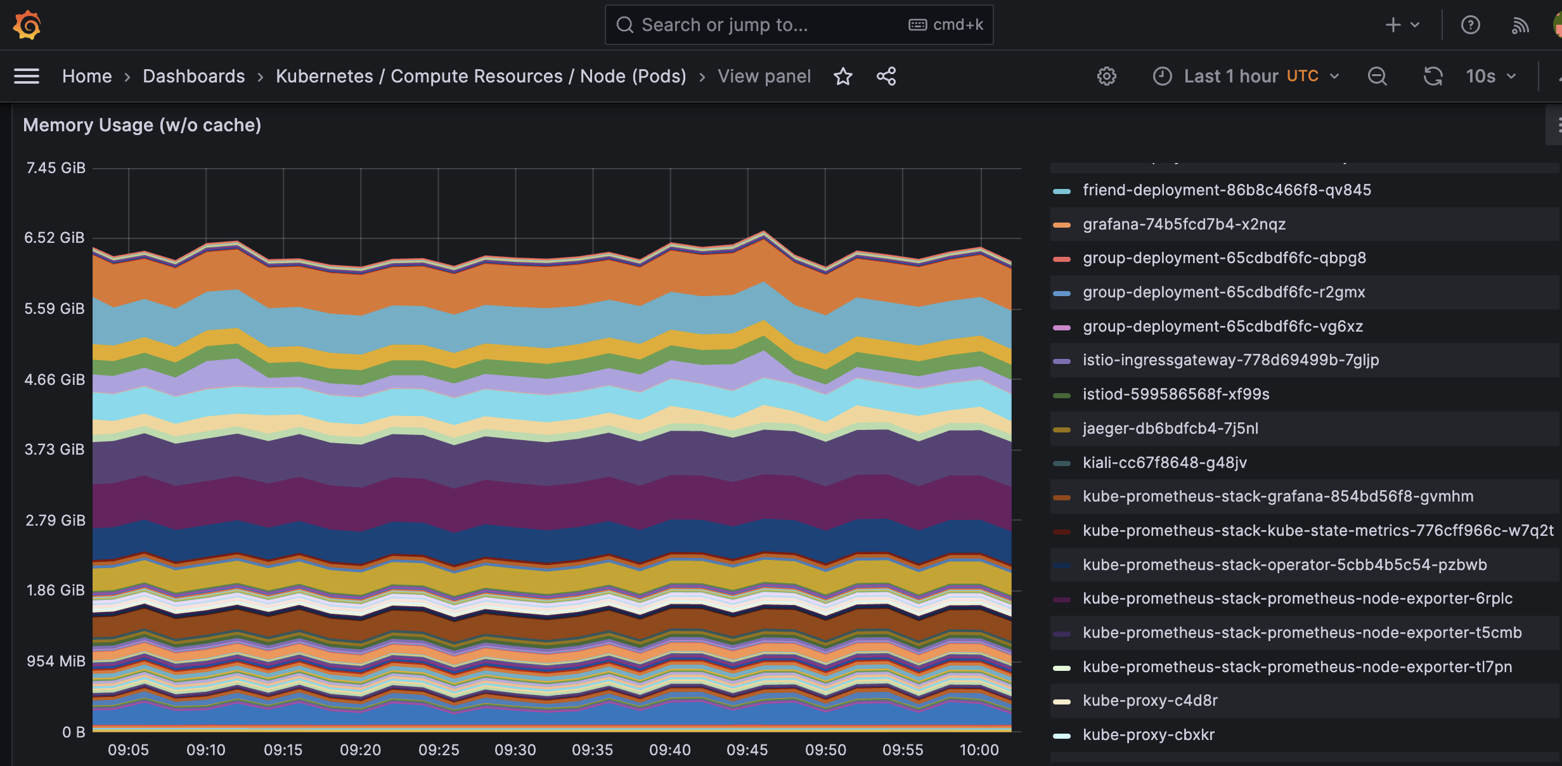Open the news feed icon

(x=1520, y=25)
